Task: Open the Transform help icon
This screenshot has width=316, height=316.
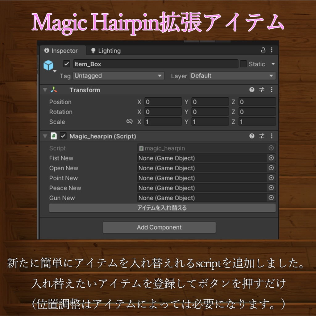Action: pyautogui.click(x=252, y=90)
